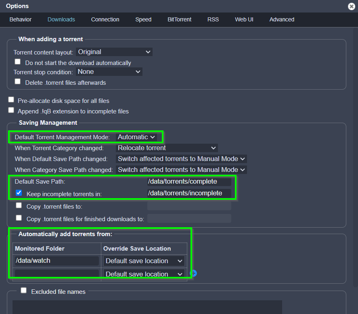Click the blue add monitored folder icon
The height and width of the screenshot is (314, 358).
(193, 273)
